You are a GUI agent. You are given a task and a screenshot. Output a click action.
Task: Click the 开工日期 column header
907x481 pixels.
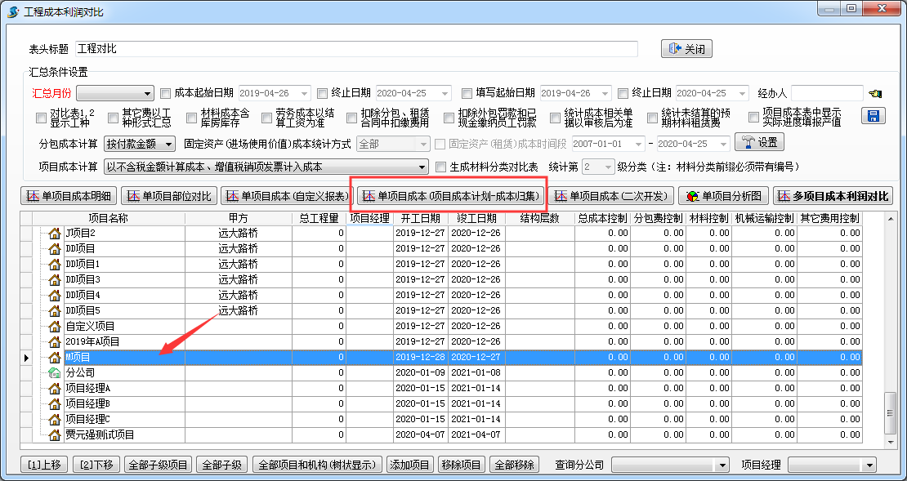tap(420, 219)
